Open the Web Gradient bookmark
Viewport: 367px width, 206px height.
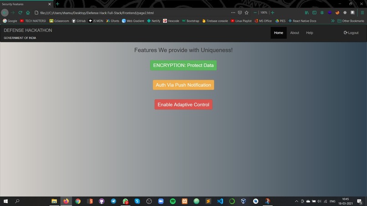pyautogui.click(x=133, y=21)
